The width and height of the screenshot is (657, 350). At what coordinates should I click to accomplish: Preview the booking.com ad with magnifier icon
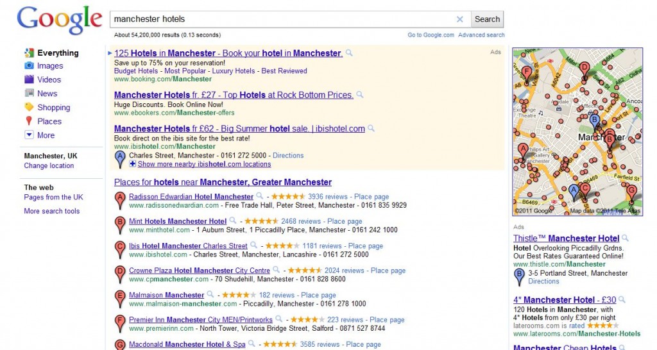[349, 53]
